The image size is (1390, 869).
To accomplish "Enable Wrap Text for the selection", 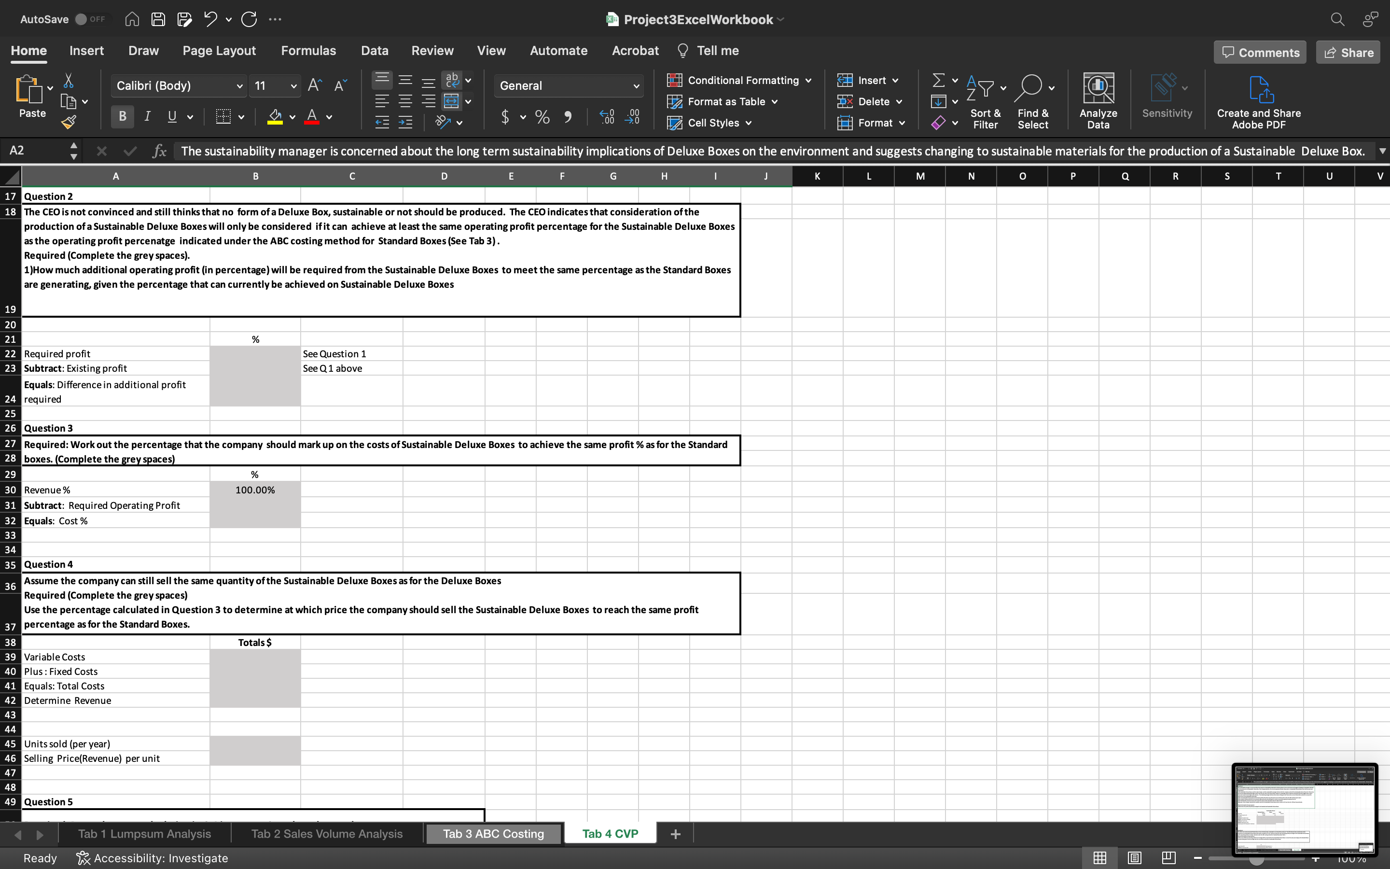I will coord(453,80).
